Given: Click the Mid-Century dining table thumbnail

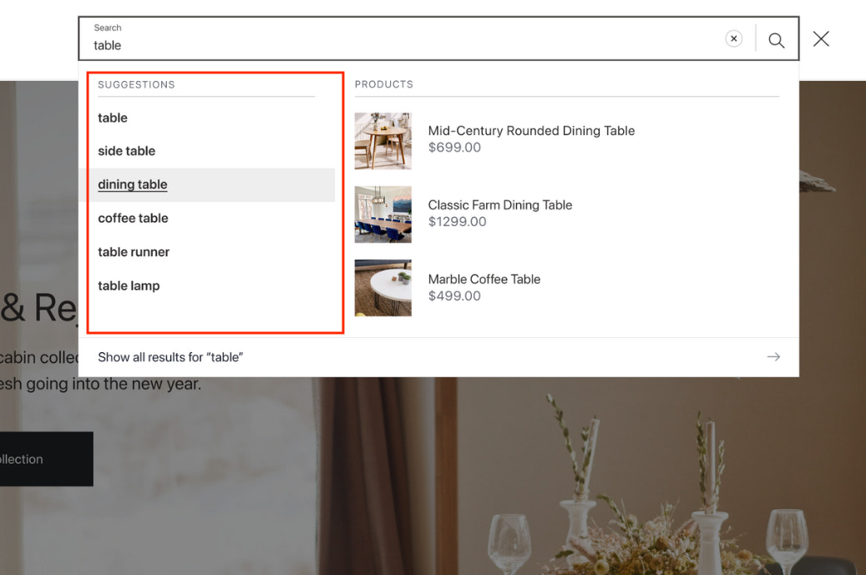Looking at the screenshot, I should (x=382, y=141).
